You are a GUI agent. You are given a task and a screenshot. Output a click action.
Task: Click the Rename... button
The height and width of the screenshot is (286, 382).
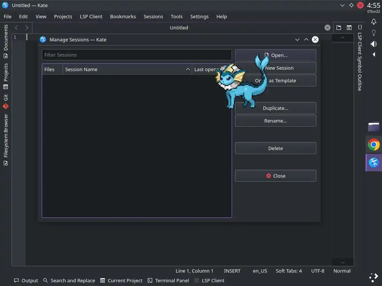pyautogui.click(x=276, y=121)
